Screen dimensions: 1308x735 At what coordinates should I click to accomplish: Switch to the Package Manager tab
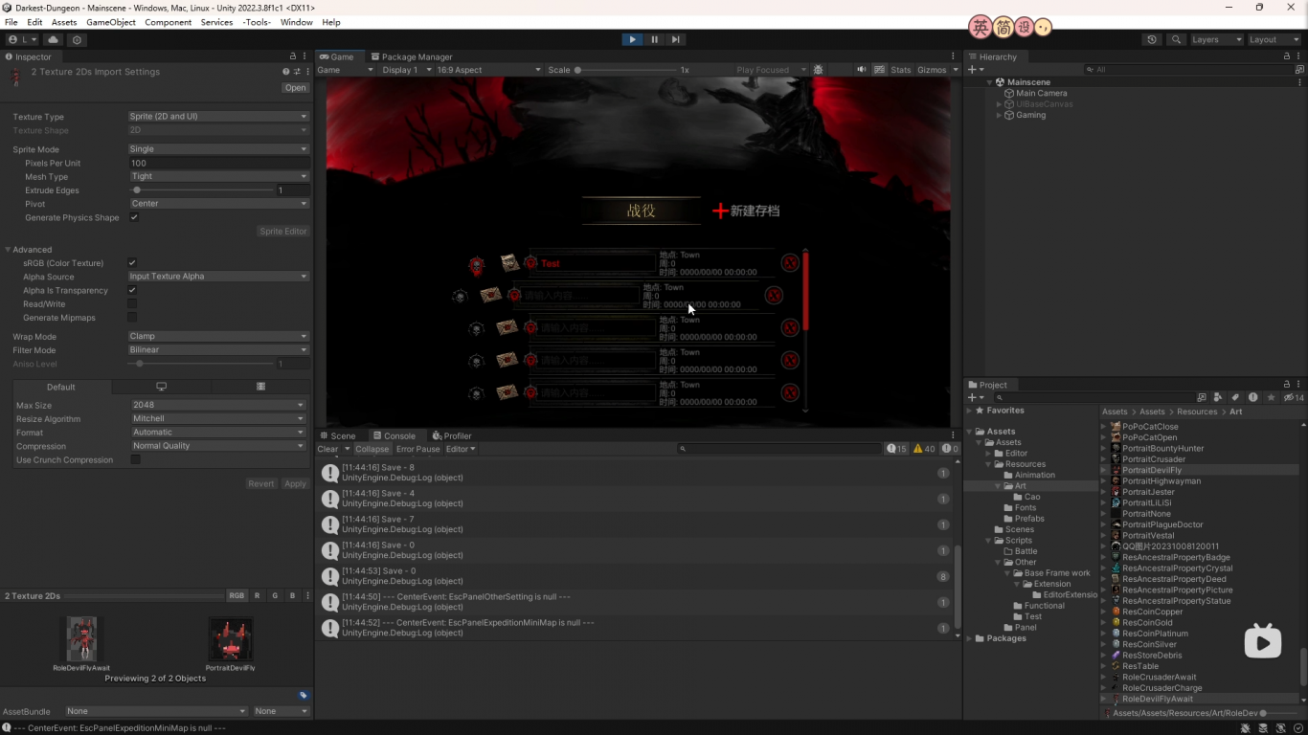[x=412, y=57]
